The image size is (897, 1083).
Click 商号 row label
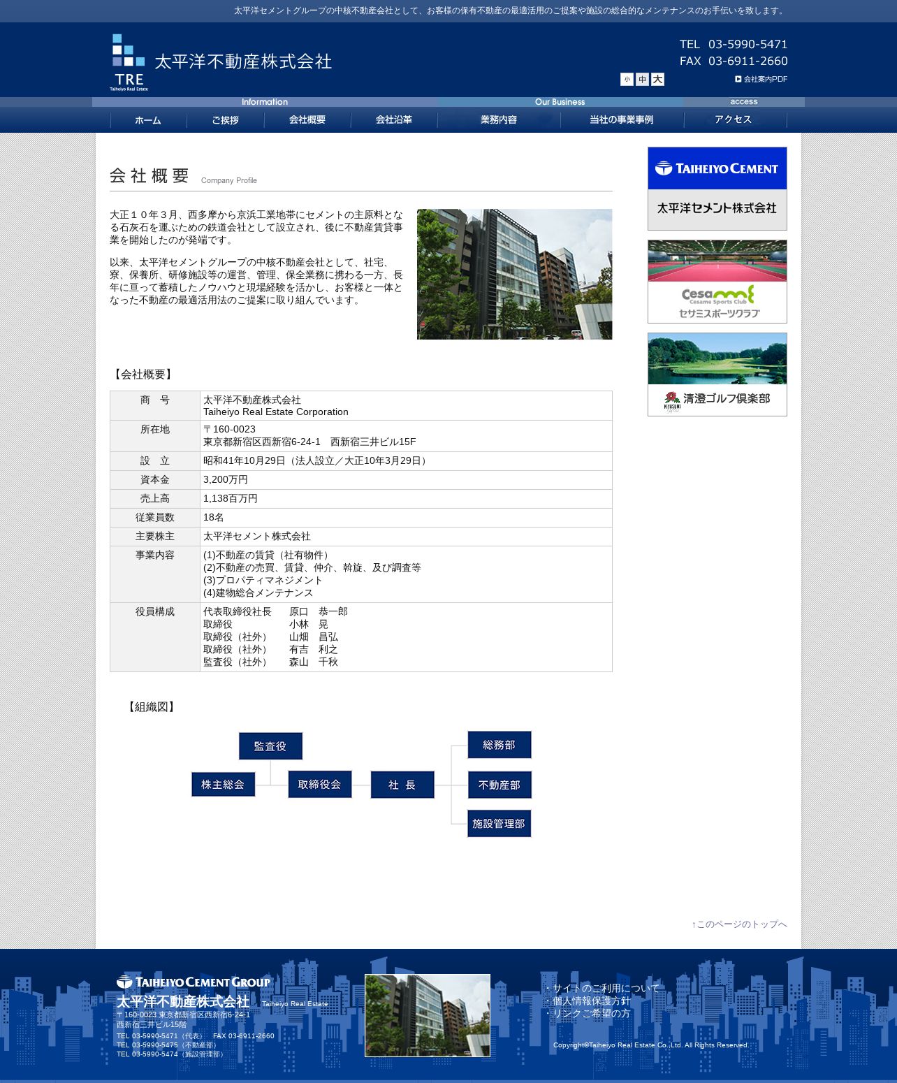(x=155, y=400)
